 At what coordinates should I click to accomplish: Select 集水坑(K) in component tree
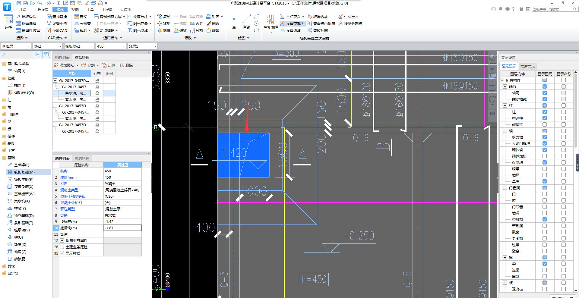point(22,201)
